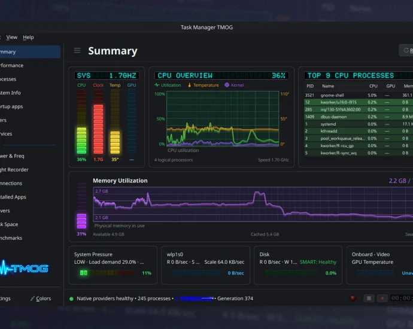
Task: Open the Colors option at sidebar bottom
Action: [x=41, y=298]
